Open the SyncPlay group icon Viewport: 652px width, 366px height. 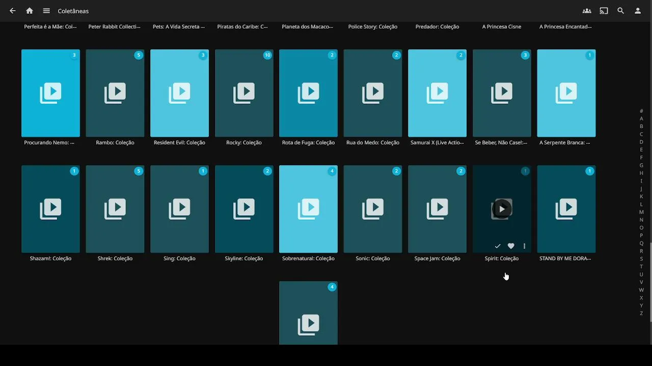coord(587,11)
